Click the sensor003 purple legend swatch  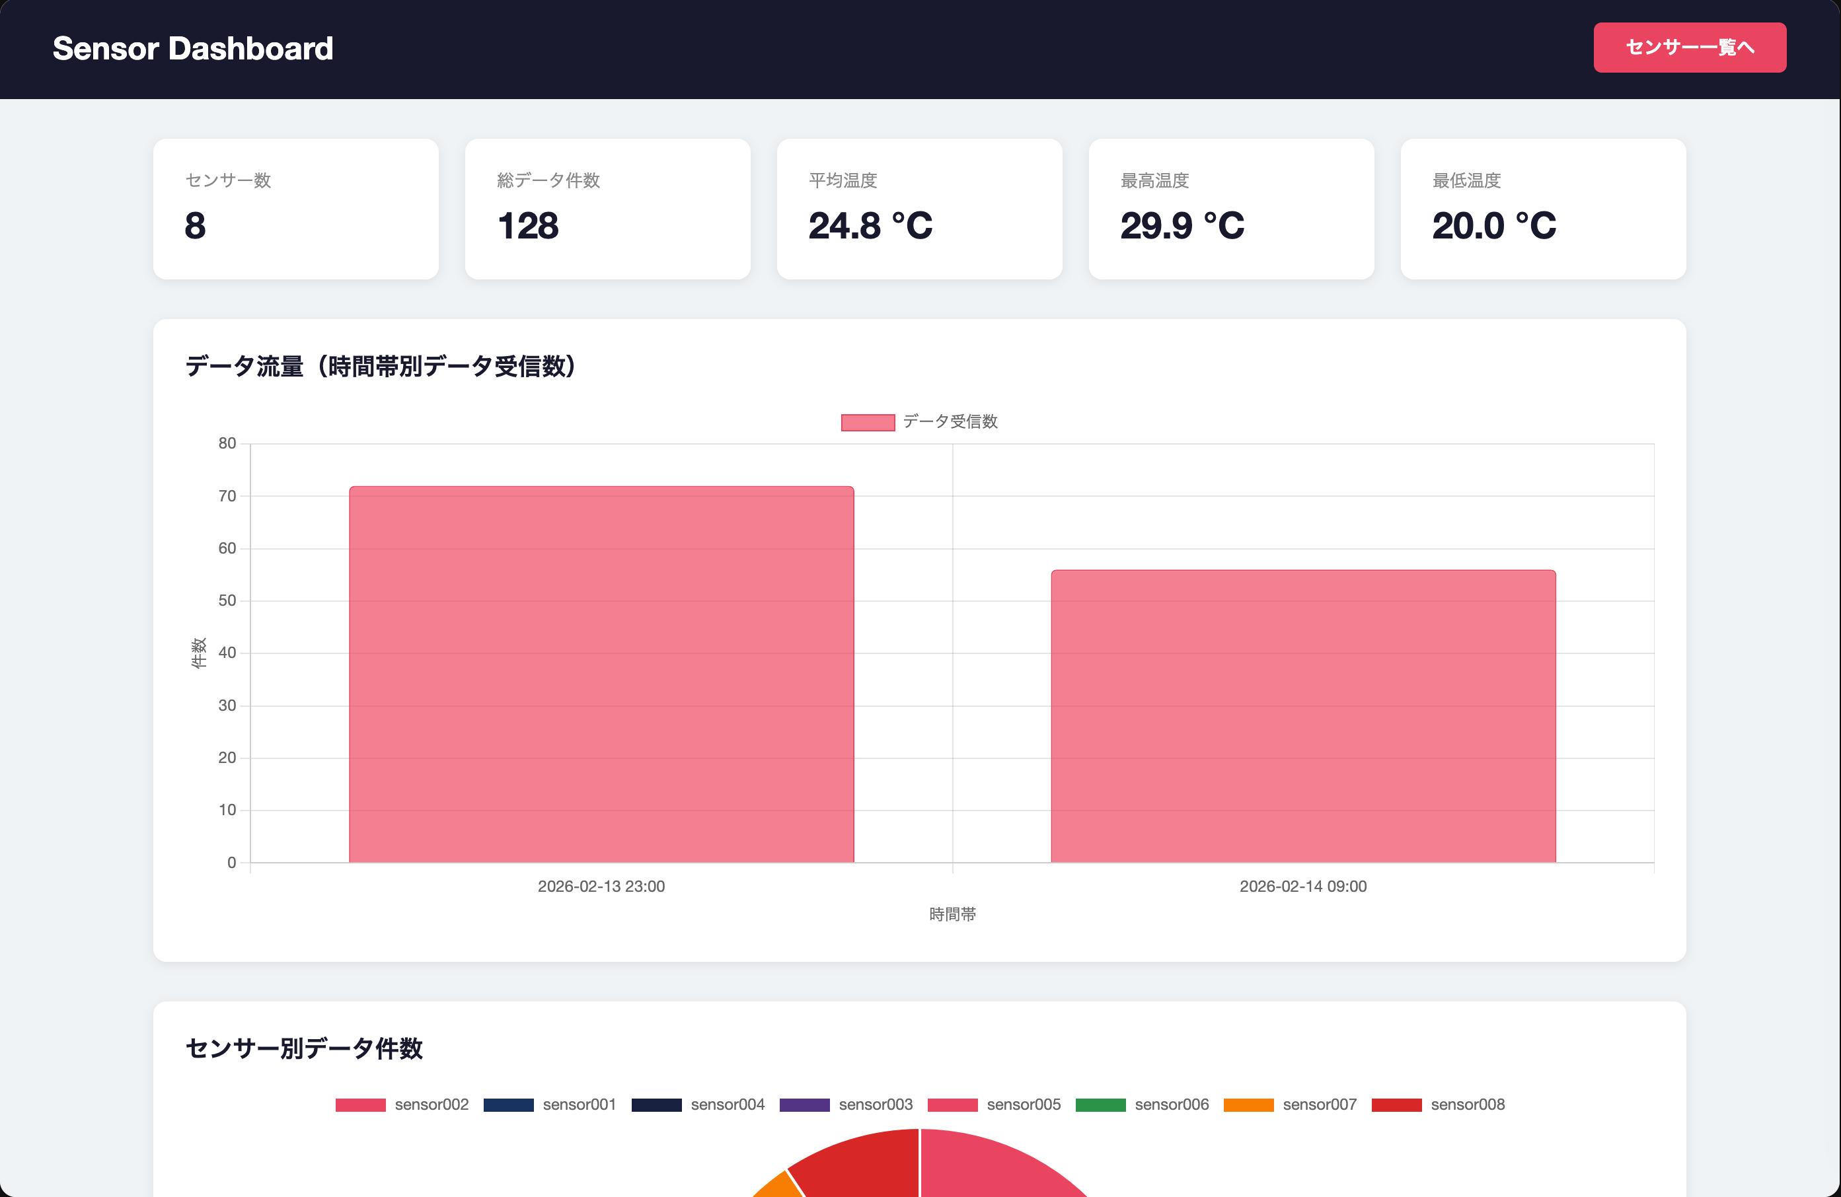click(x=804, y=1105)
